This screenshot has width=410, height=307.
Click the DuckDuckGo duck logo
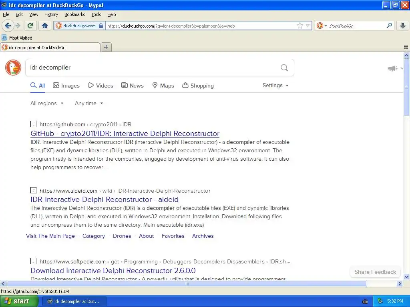13,67
